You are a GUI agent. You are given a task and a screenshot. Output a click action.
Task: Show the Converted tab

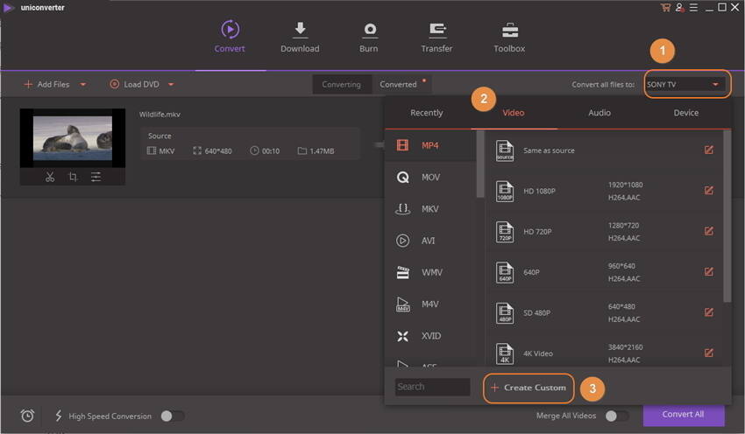coord(398,84)
